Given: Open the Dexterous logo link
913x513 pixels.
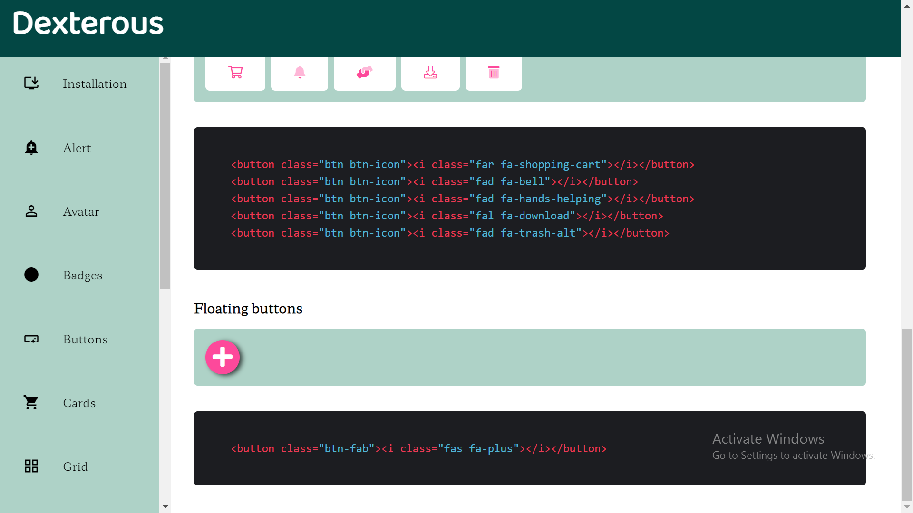Looking at the screenshot, I should click(87, 23).
